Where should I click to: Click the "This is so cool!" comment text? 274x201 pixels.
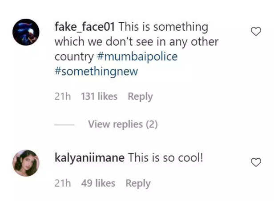(x=165, y=157)
